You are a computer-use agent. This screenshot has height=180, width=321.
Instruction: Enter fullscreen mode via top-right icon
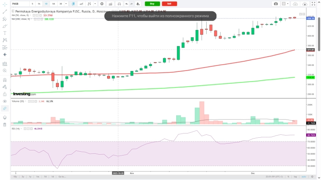tap(315, 4)
